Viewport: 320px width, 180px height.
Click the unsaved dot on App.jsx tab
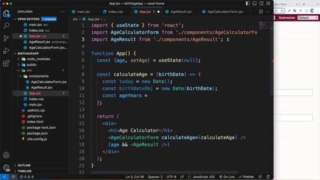tap(158, 12)
